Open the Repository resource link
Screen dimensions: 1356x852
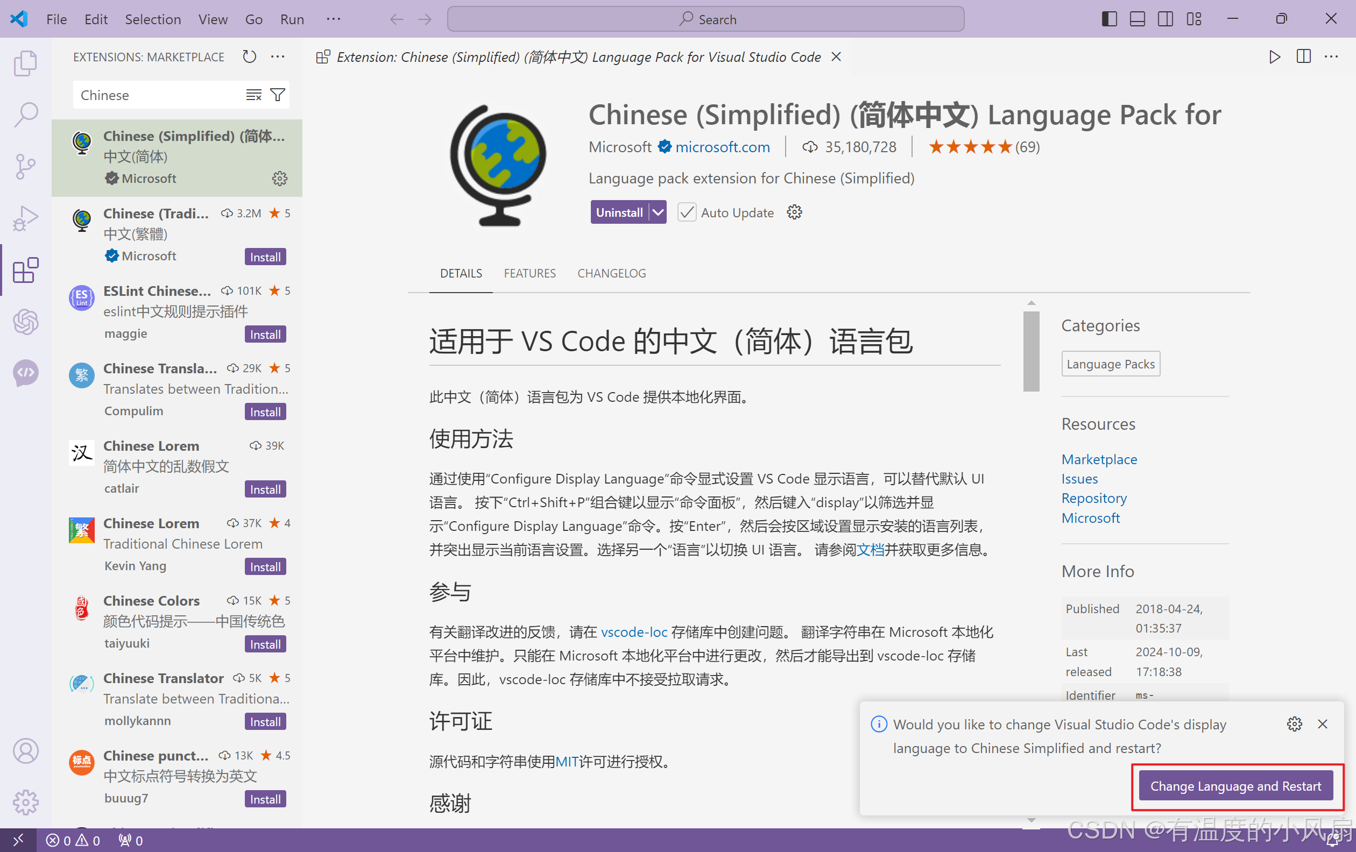click(x=1093, y=498)
